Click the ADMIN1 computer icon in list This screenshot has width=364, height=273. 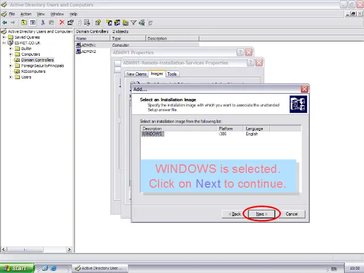point(78,45)
